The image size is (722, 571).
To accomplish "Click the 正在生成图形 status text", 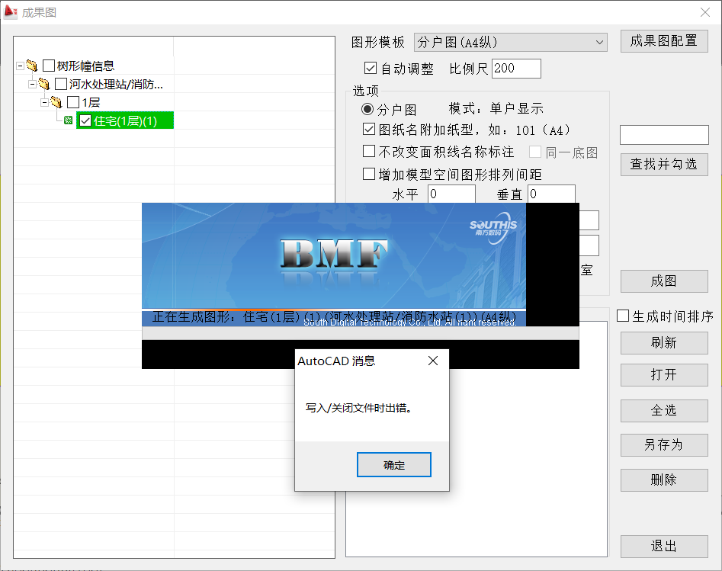I will point(334,317).
